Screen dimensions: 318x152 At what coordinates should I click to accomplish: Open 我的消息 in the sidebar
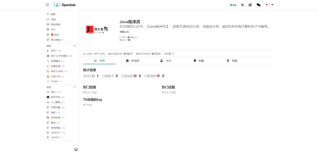[x=55, y=24]
